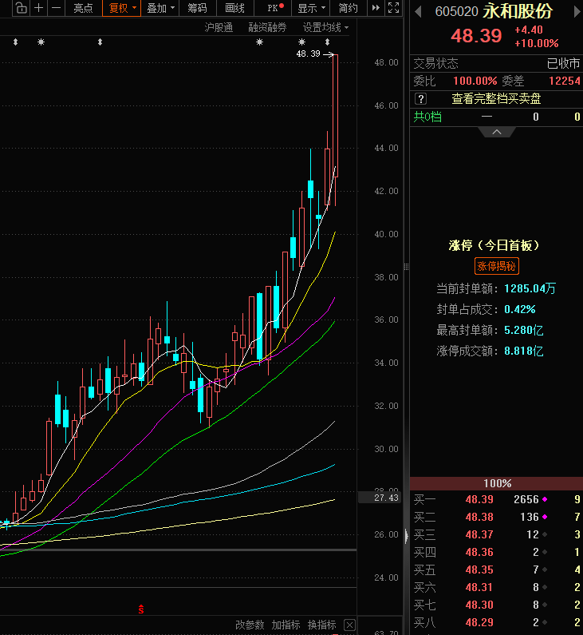
Task: Switch to 简约 simple mode
Action: 348,8
